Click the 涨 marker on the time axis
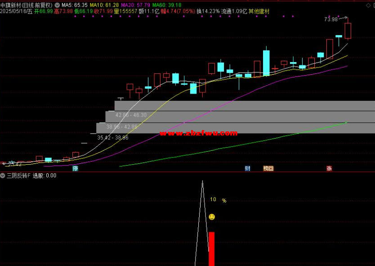The image size is (375, 266). (329, 168)
